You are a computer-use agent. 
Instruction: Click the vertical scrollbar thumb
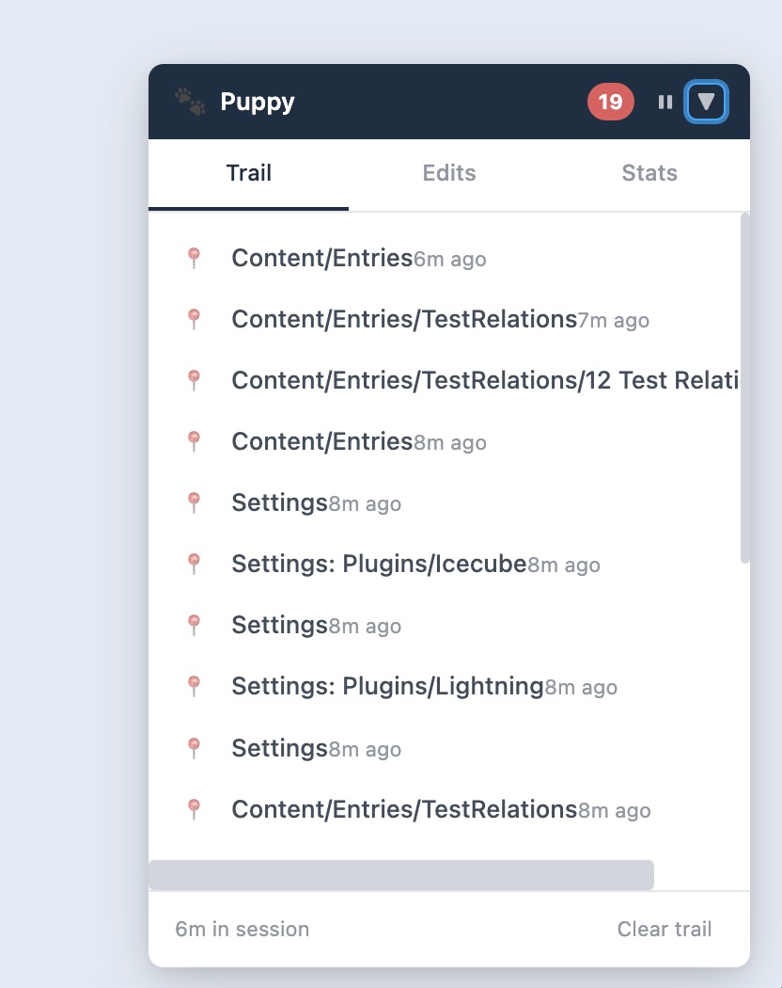pyautogui.click(x=745, y=388)
